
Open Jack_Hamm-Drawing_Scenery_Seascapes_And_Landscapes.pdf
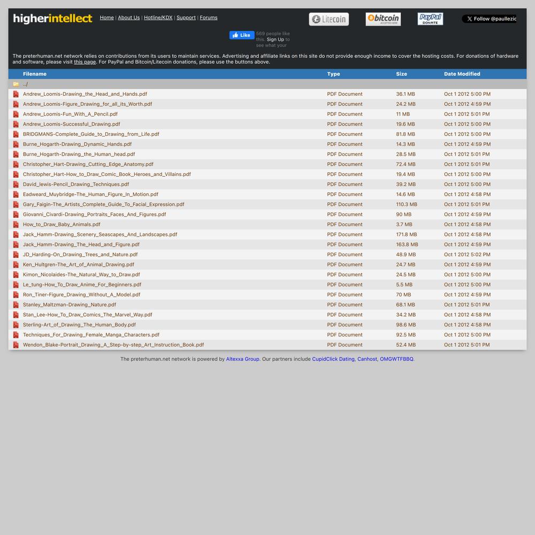click(100, 234)
